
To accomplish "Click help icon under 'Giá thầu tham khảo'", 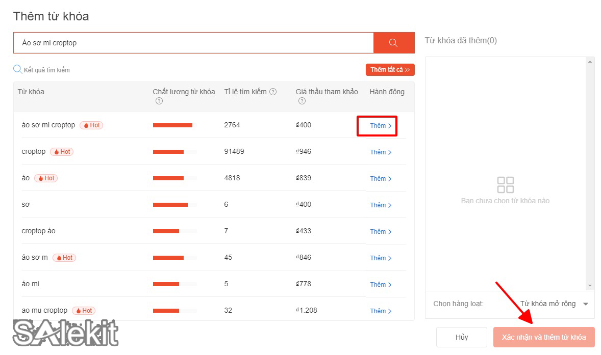I will (302, 101).
